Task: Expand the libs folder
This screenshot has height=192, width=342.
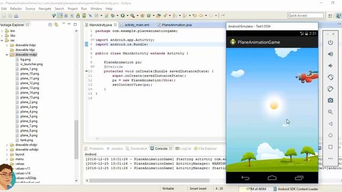Action: (x=2, y=36)
